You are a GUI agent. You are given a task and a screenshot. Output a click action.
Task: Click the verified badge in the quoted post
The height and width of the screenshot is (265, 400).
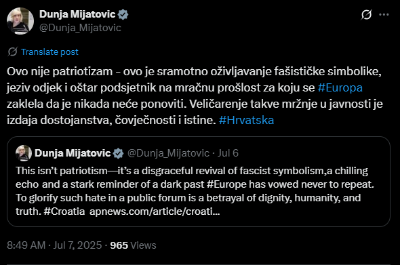coord(119,153)
